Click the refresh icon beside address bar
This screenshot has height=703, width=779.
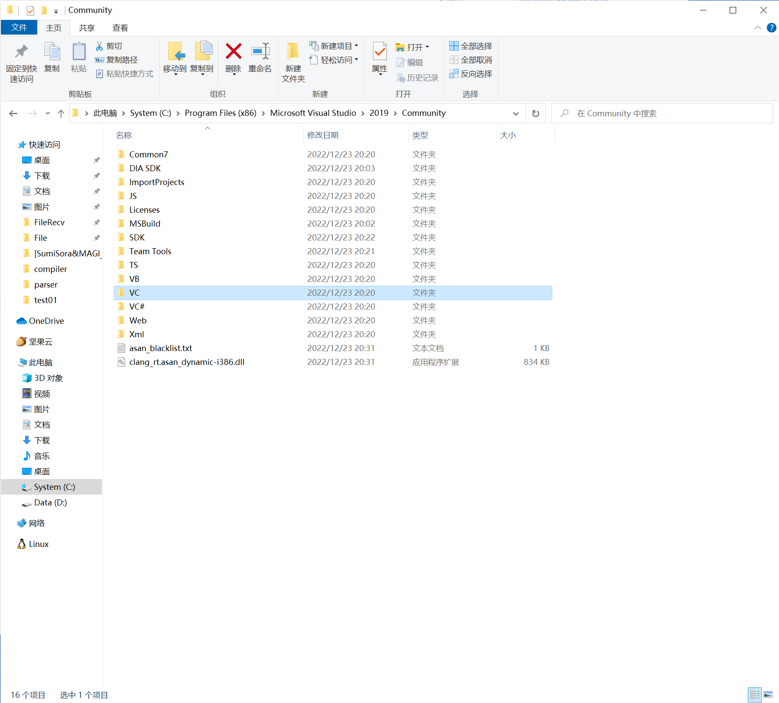pos(535,113)
